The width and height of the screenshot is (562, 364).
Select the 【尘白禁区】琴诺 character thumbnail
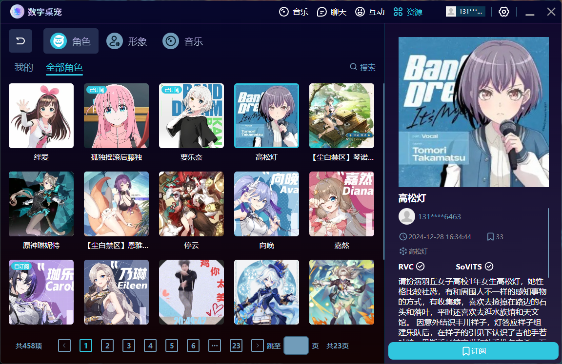[341, 115]
